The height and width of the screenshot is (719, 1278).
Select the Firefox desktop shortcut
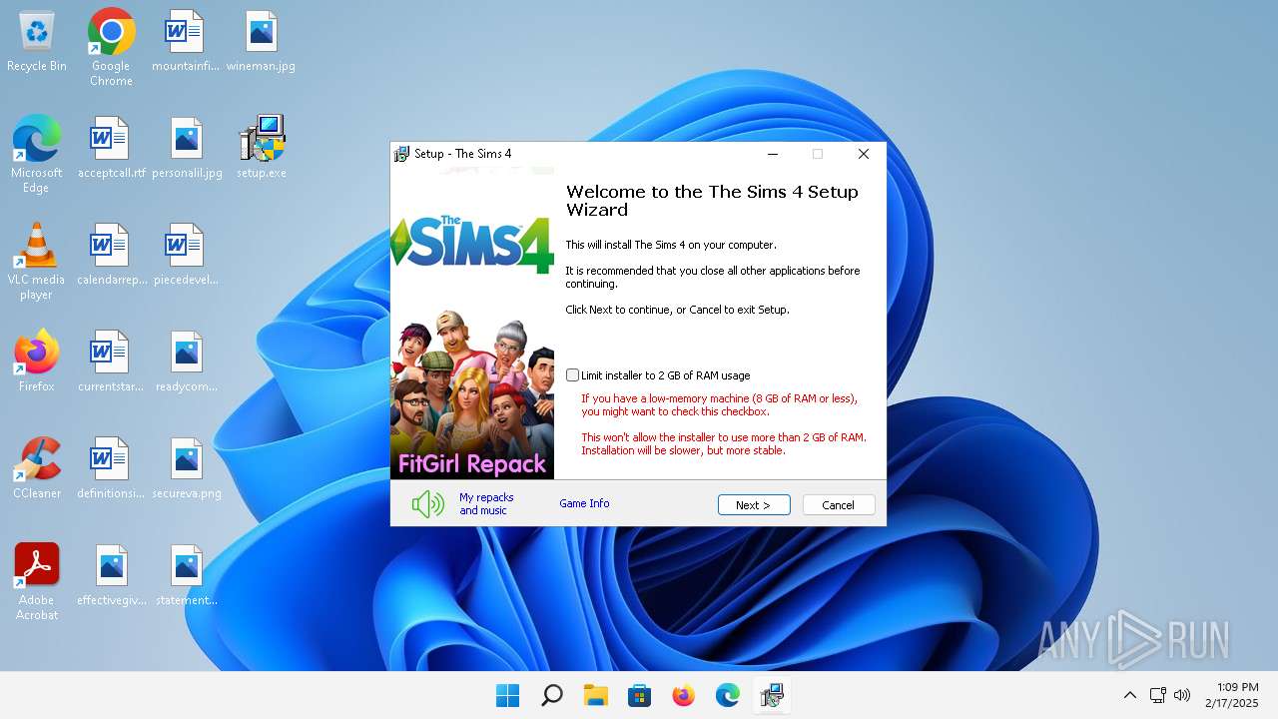pyautogui.click(x=37, y=361)
